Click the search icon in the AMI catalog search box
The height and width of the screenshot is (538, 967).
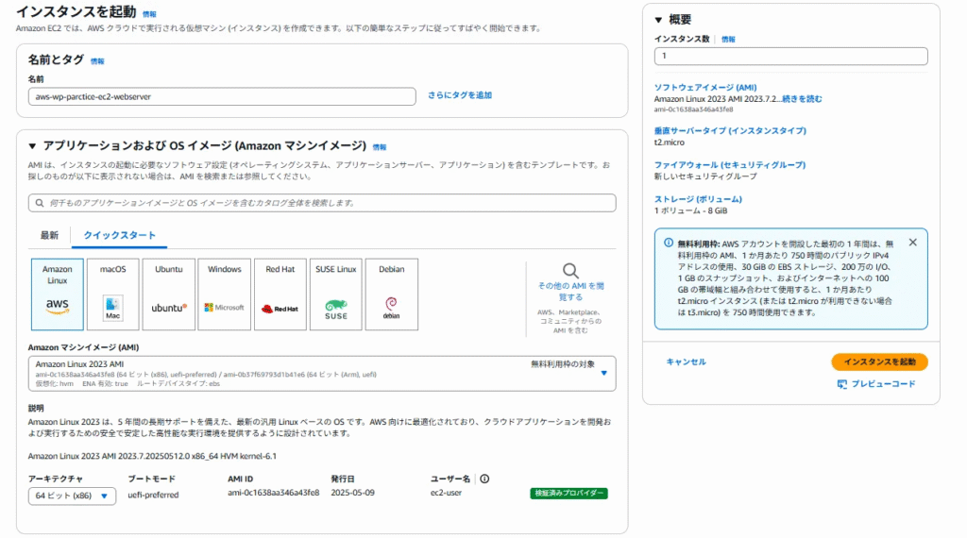pos(40,203)
